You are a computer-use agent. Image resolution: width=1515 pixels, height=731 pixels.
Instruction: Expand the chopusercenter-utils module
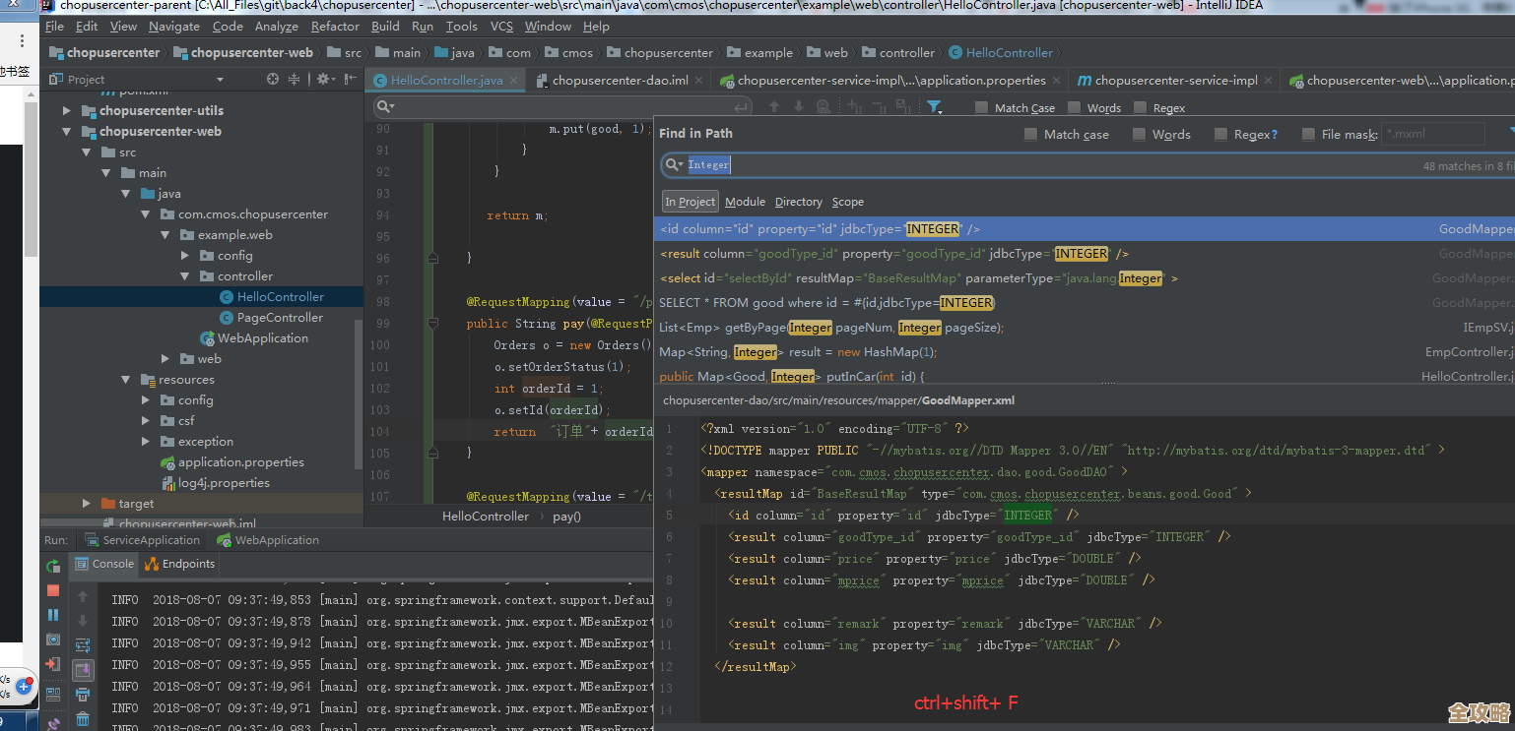(x=67, y=111)
